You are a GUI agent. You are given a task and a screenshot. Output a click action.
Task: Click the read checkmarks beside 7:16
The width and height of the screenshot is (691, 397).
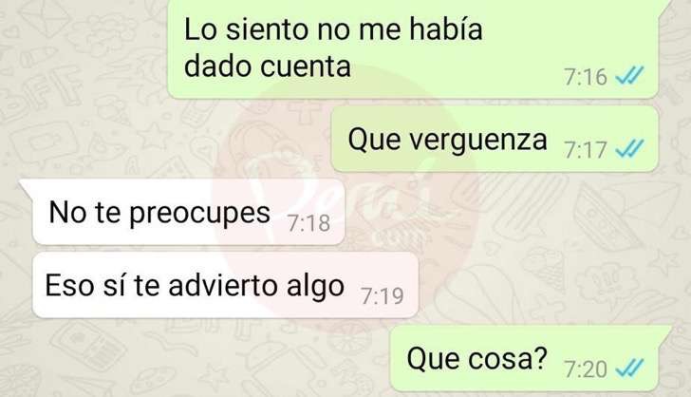[629, 76]
